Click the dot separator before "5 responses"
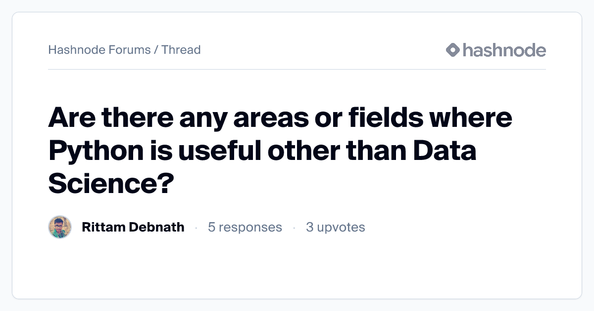Viewport: 594px width, 311px height. tap(196, 228)
